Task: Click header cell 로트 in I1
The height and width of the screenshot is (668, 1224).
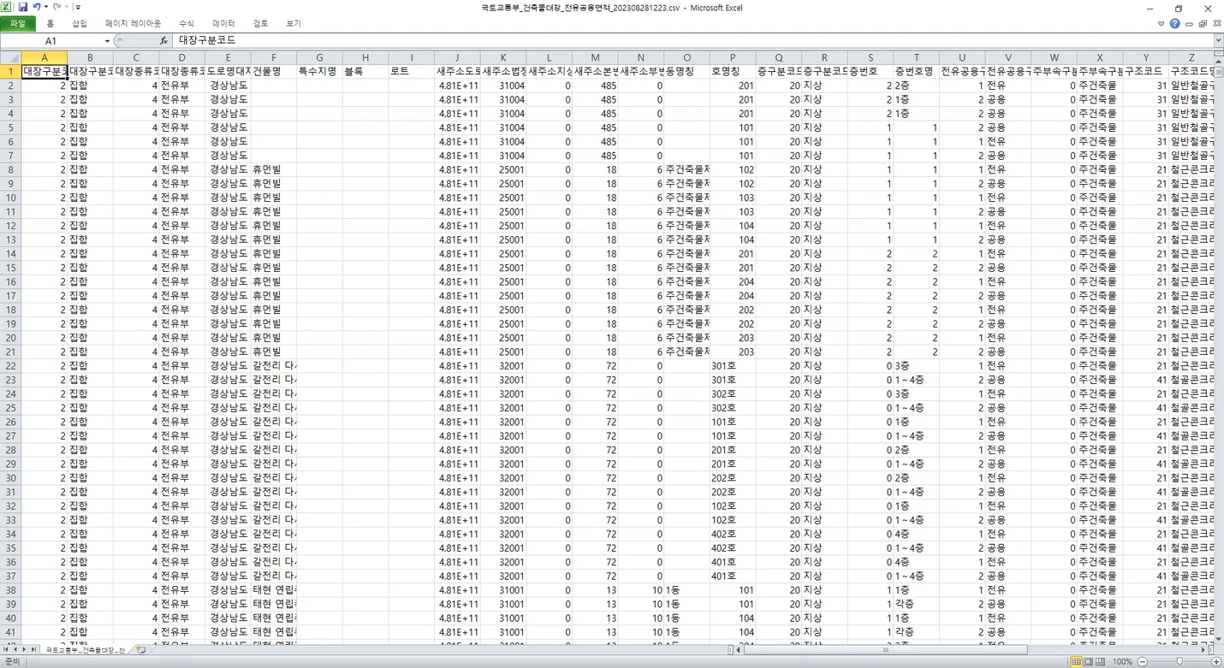Action: (412, 71)
